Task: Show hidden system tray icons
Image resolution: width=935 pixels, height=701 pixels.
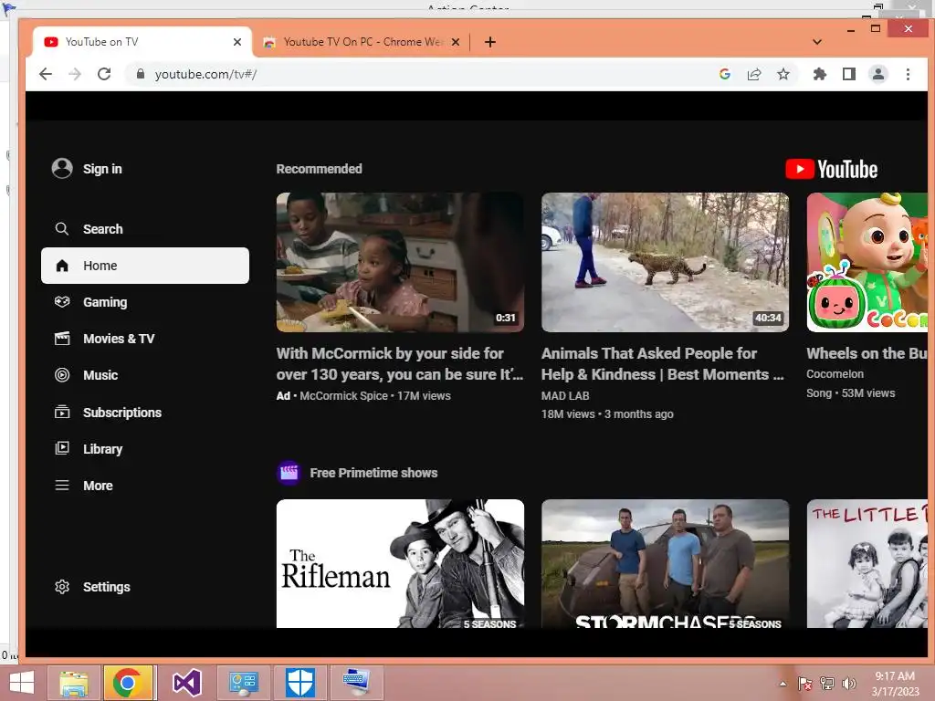Action: pyautogui.click(x=783, y=684)
